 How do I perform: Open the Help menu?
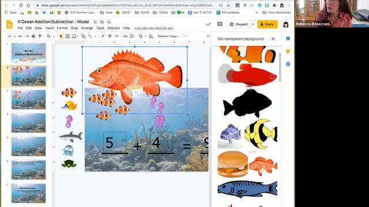coord(126,28)
